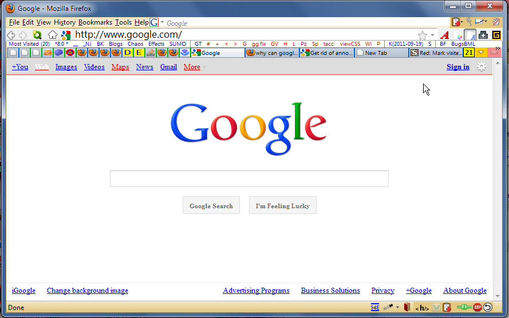The height and width of the screenshot is (318, 509).
Task: Click the stick figure icon in top toolbar
Action: 469,22
